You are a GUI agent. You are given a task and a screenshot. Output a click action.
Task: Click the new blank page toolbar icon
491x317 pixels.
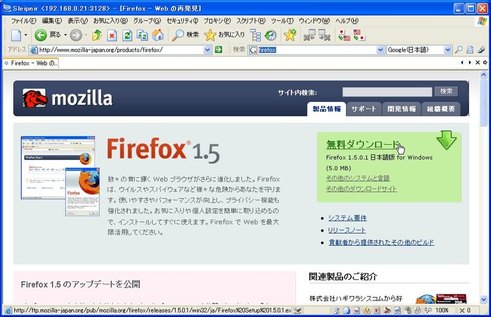16,35
